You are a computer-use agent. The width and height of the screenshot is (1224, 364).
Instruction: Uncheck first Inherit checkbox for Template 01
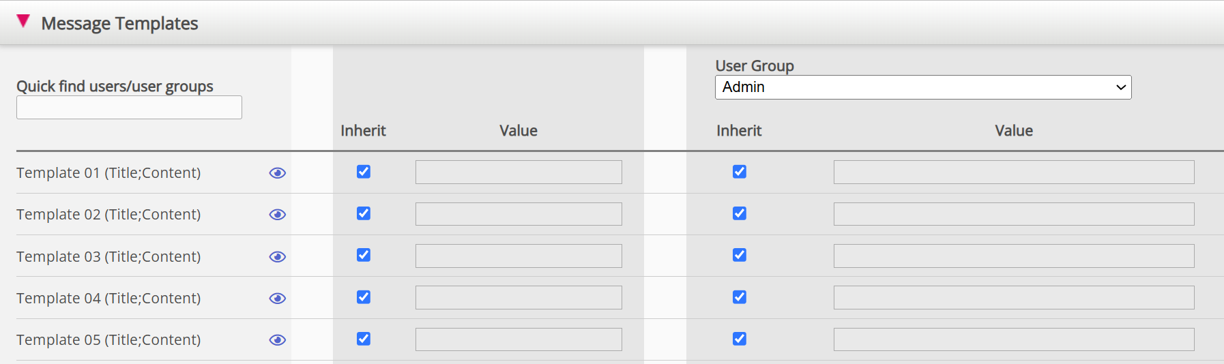[364, 172]
